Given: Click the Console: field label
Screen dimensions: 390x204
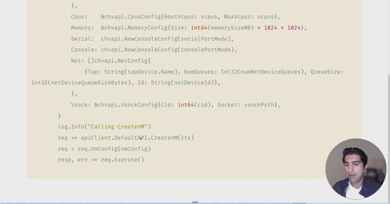Looking at the screenshot, I should coord(84,49).
